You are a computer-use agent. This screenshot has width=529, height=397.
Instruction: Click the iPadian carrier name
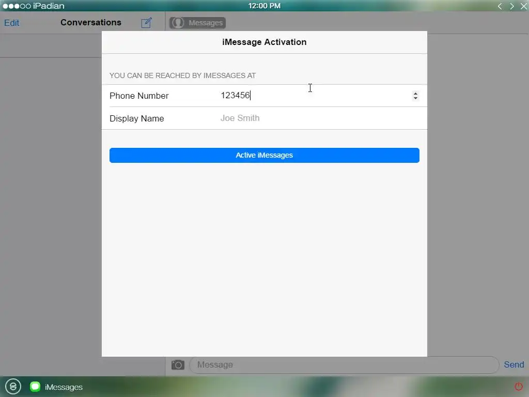pos(49,6)
